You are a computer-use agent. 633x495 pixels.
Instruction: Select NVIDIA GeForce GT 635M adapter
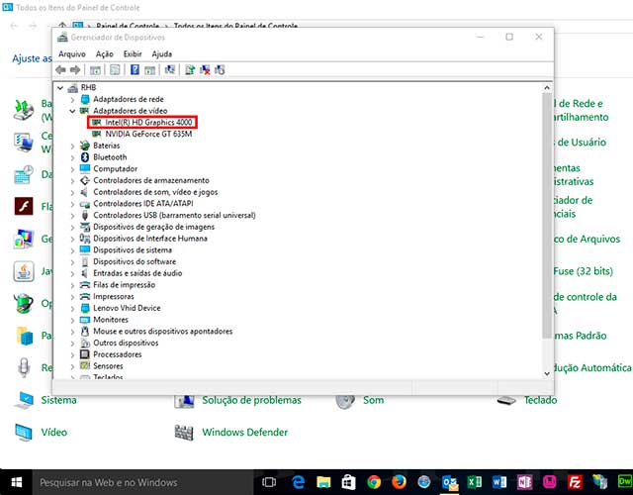pos(147,134)
